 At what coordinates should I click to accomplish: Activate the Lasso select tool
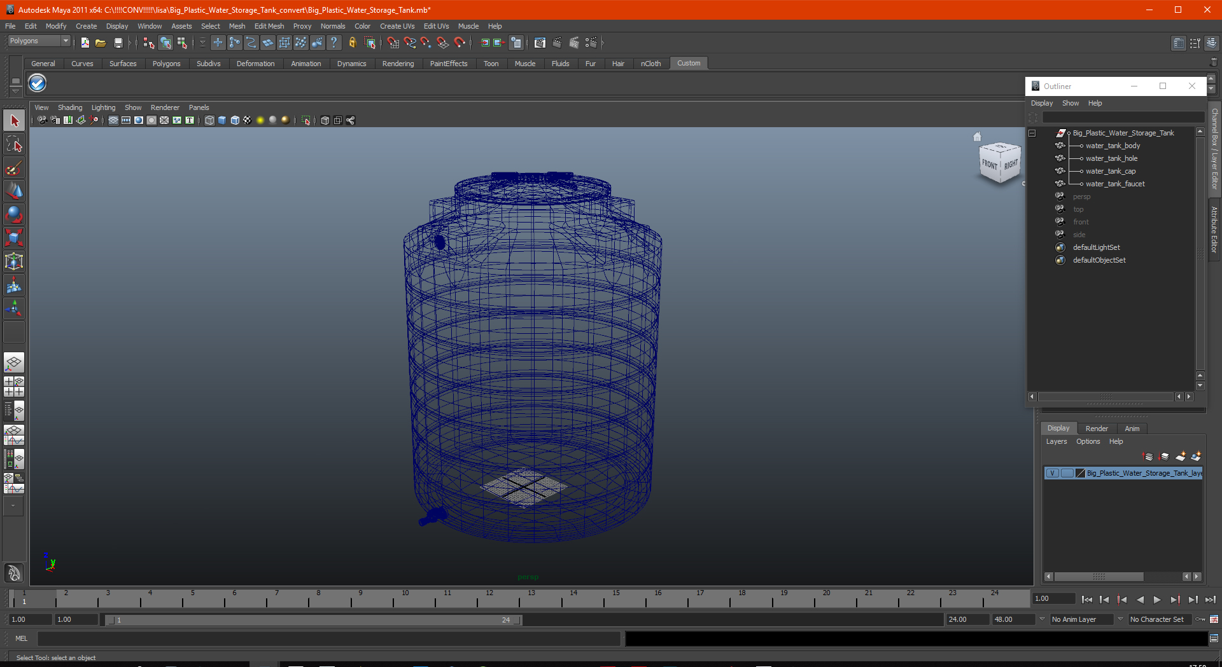(14, 144)
